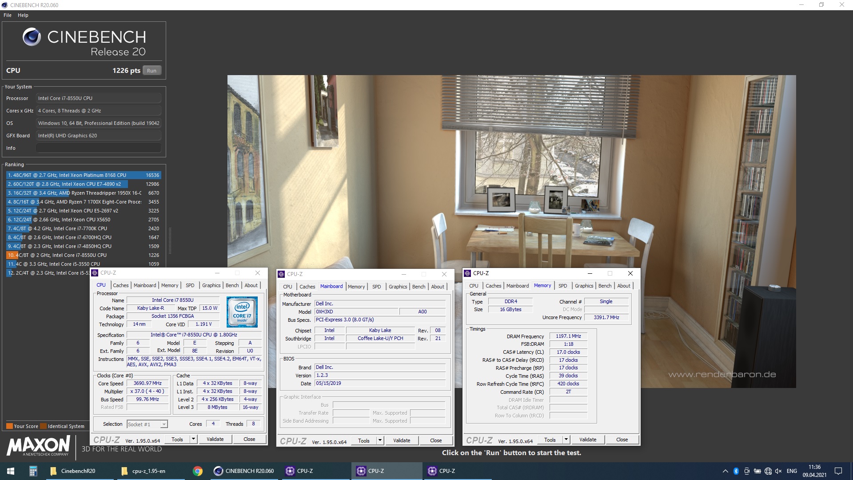Select highlighted ranking entry i7-8550U
Viewport: 853px width, 480px height.
[x=84, y=255]
